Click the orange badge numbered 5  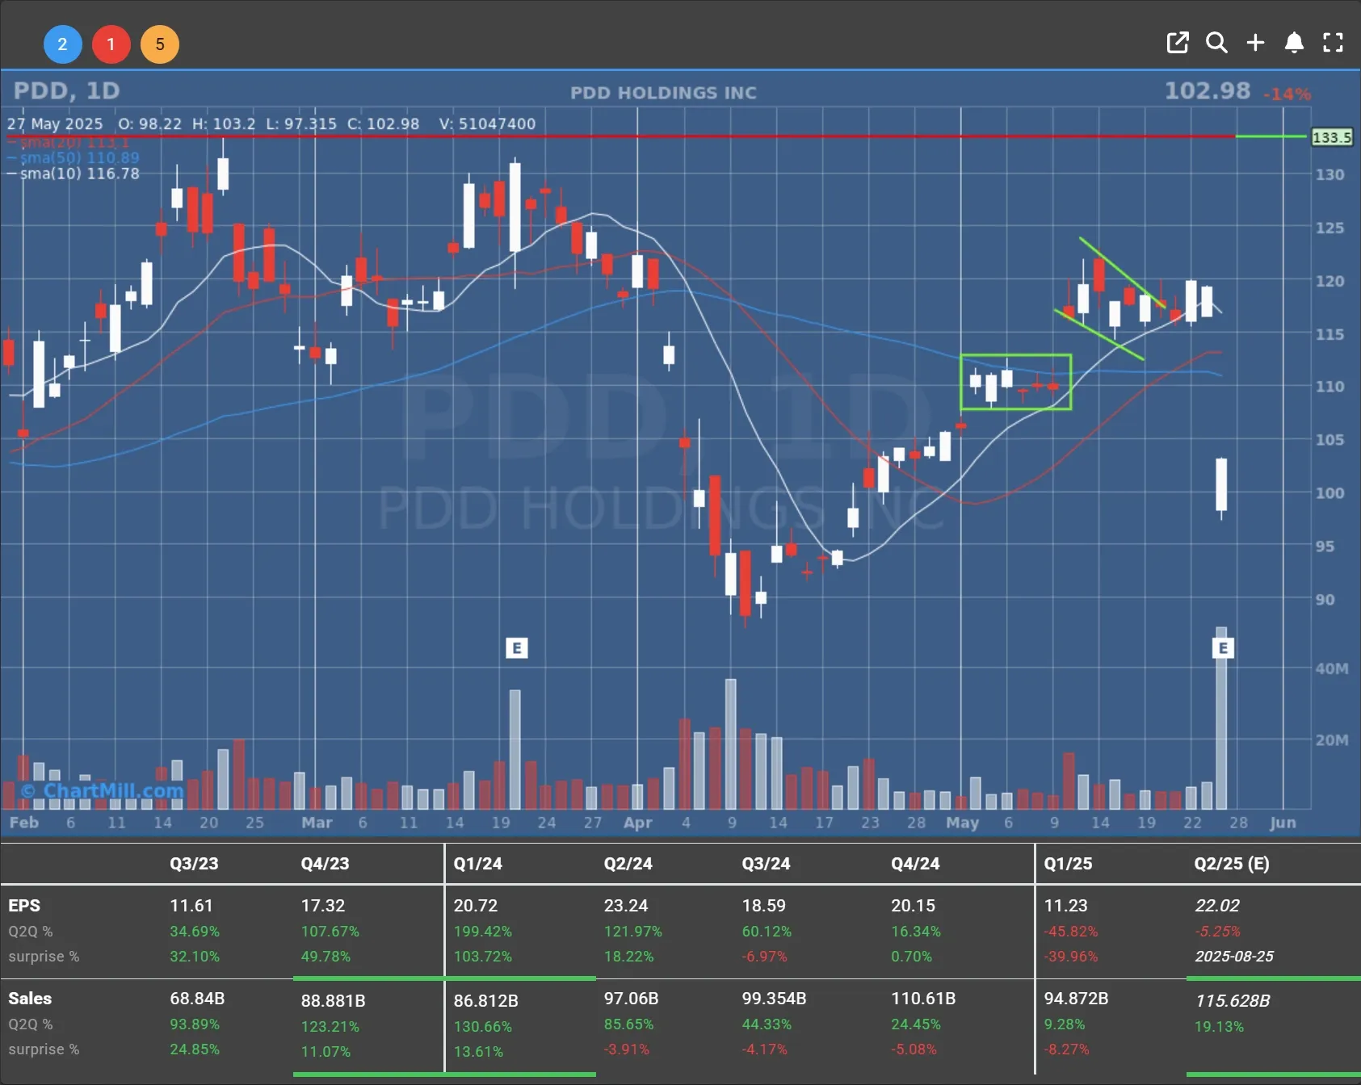(160, 44)
